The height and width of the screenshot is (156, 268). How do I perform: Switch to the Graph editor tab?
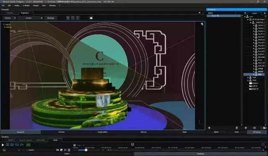tap(103, 132)
